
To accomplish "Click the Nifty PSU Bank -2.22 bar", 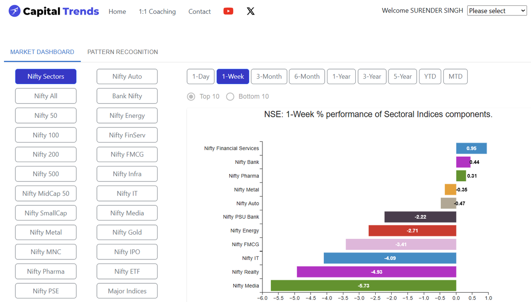I will click(420, 217).
